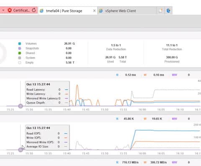Click the blue read IOPS line
The width and height of the screenshot is (201, 166).
167,131
